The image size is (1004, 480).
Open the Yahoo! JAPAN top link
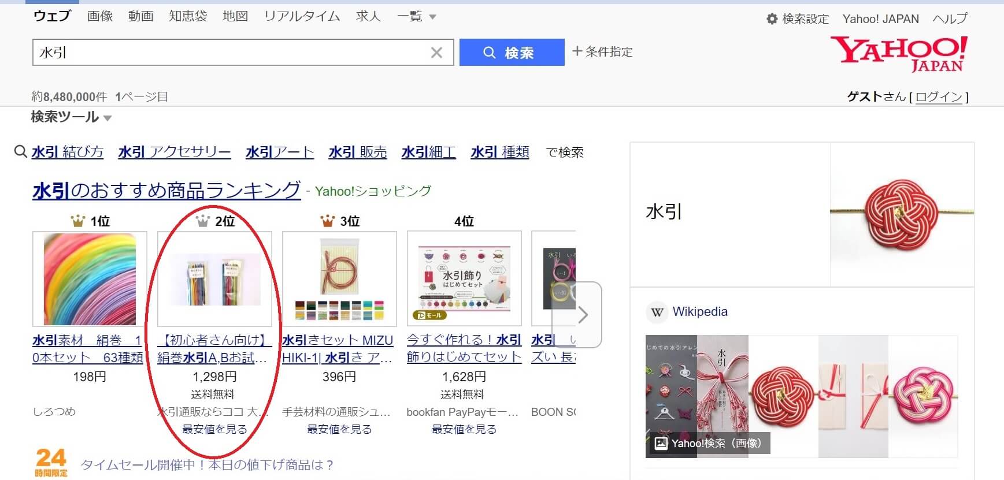[x=880, y=19]
